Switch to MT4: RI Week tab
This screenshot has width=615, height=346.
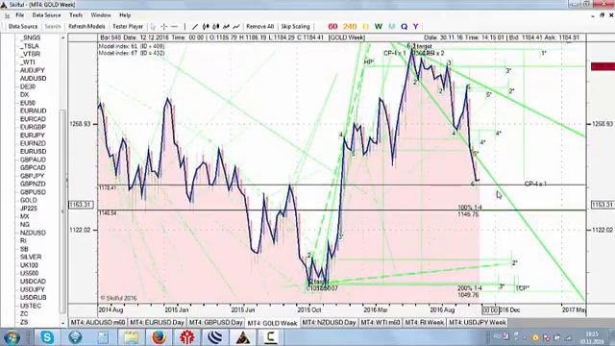424,323
